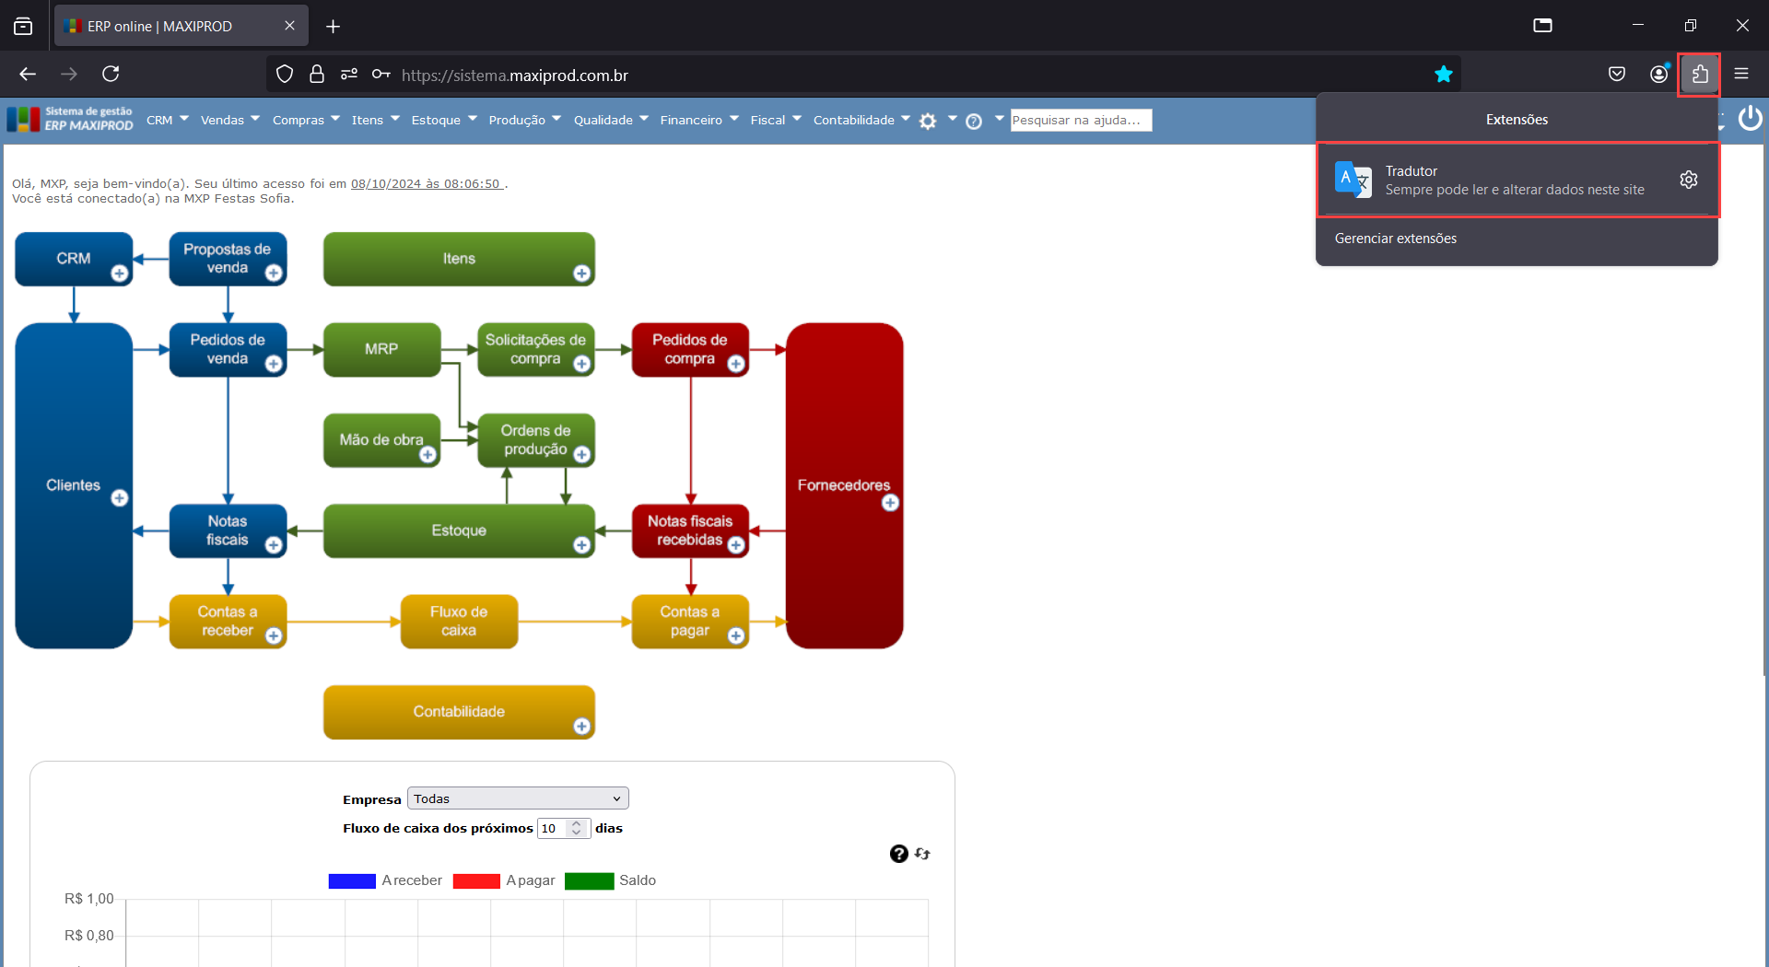This screenshot has width=1769, height=967.
Task: Click the Estoque box plus icon
Action: pos(581,545)
